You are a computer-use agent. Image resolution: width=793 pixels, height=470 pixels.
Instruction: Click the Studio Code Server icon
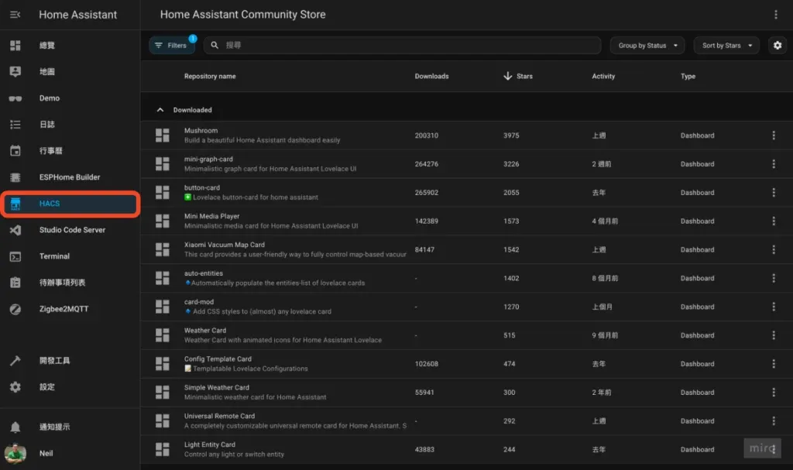click(x=15, y=230)
